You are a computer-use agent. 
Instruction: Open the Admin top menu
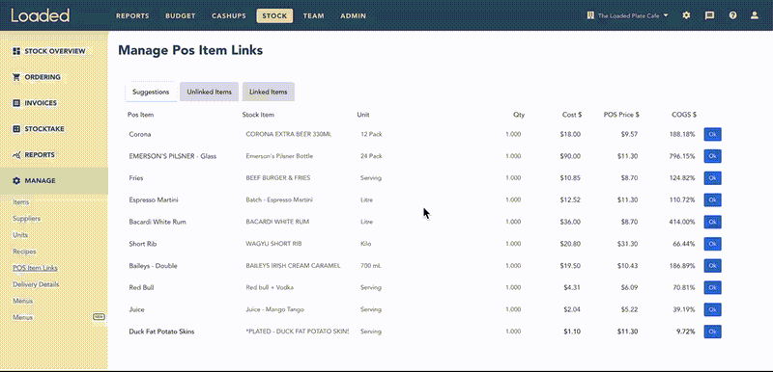(353, 15)
